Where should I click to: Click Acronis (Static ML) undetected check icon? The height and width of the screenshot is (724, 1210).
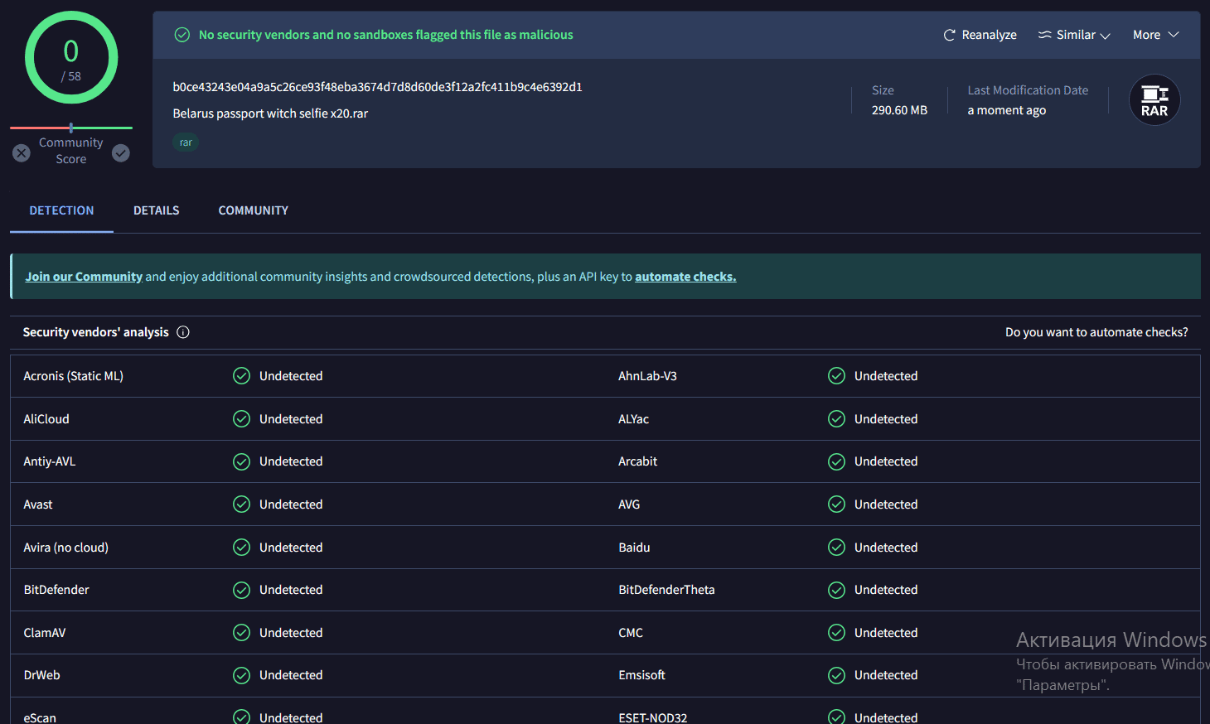[241, 376]
